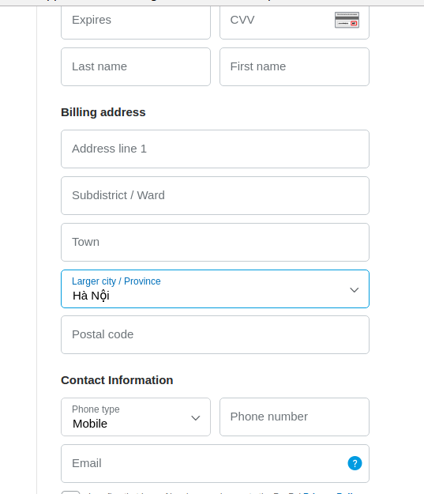
Task: Click the Town input box
Action: [x=215, y=243]
